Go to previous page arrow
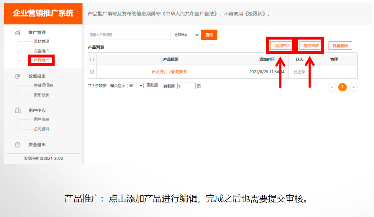Image resolution: width=374 pixels, height=217 pixels. tap(332, 87)
